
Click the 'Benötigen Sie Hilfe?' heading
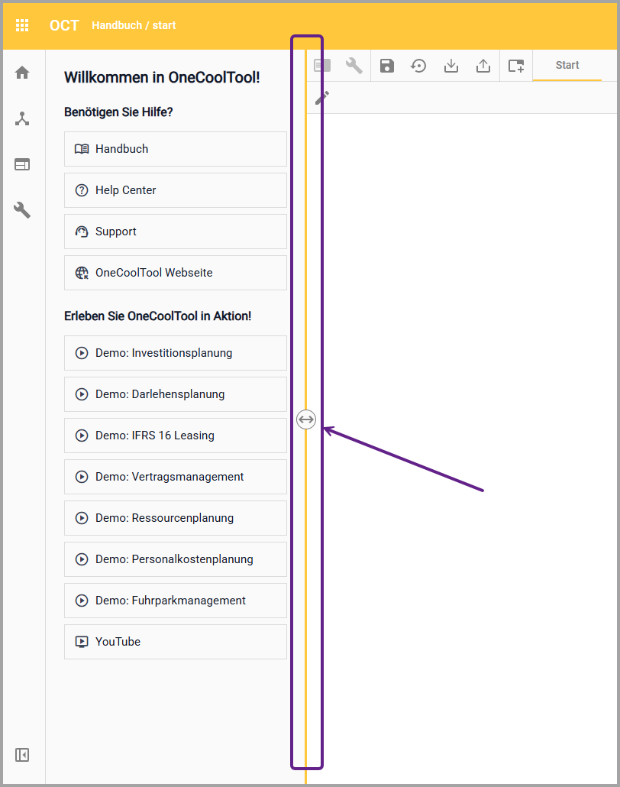(x=118, y=112)
